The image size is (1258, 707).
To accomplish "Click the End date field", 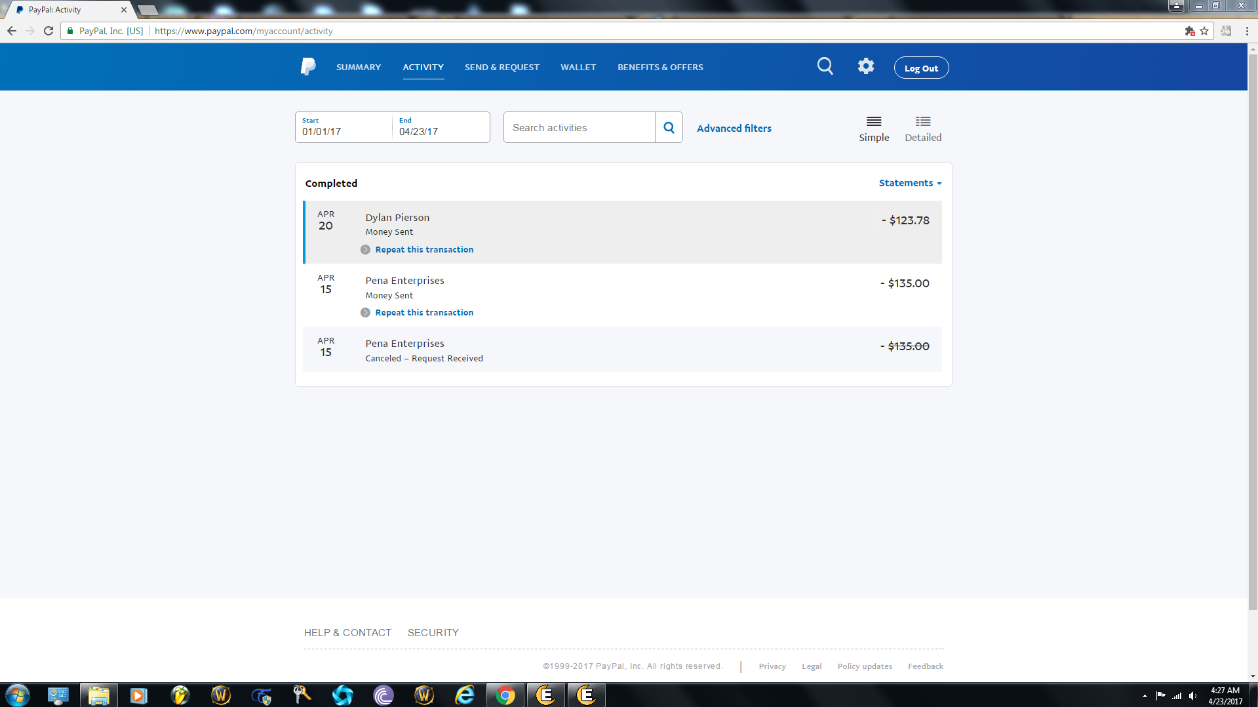I will point(441,127).
